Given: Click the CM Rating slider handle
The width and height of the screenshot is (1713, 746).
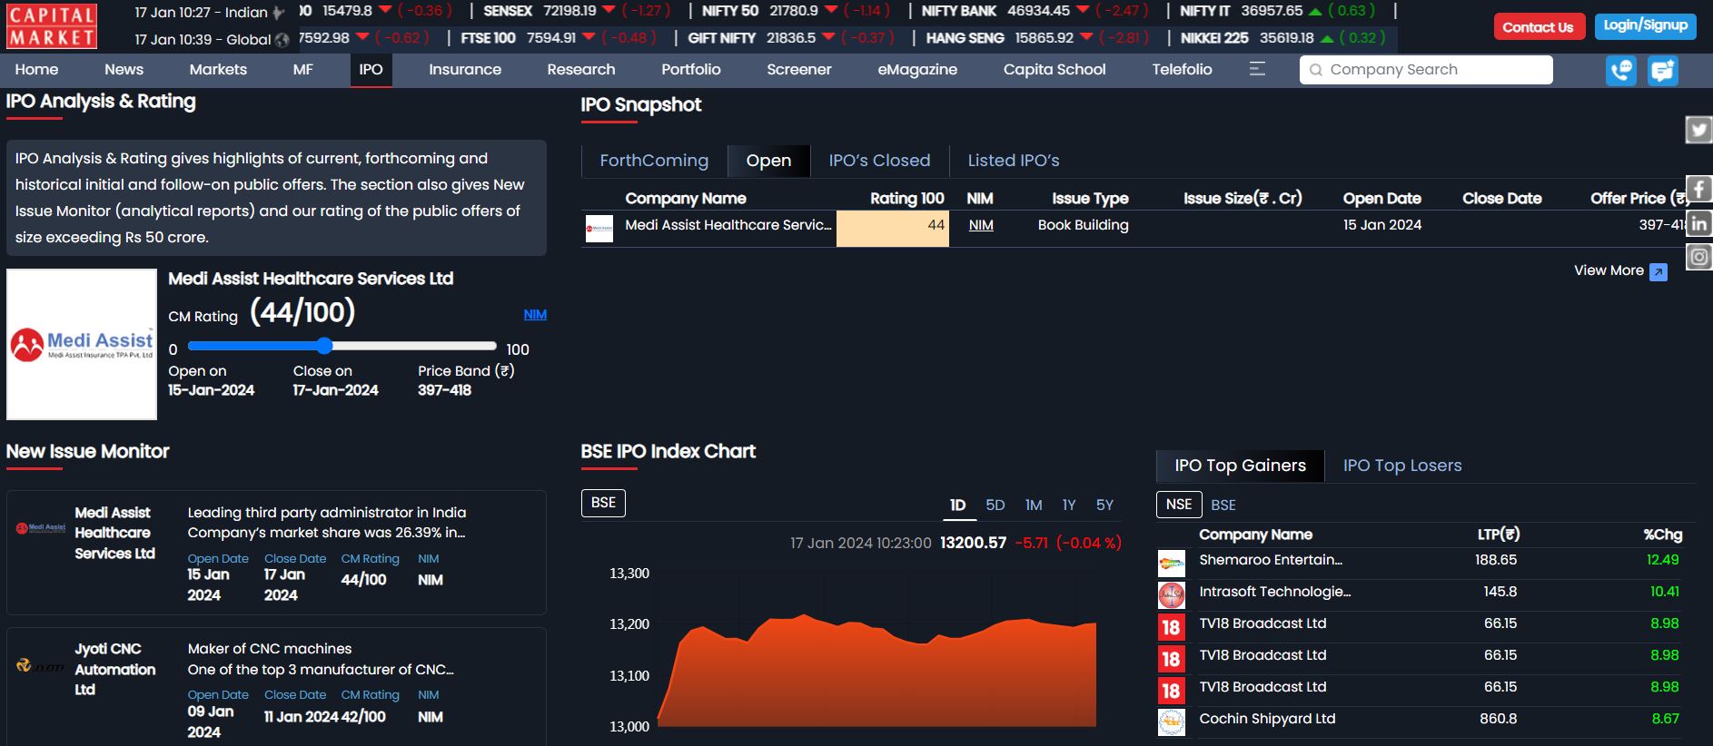Looking at the screenshot, I should [324, 346].
